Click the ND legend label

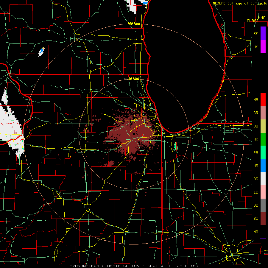pos(255,232)
